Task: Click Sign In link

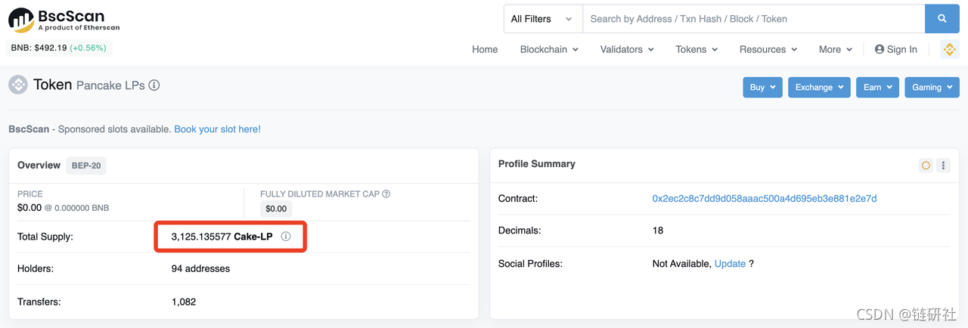Action: tap(896, 49)
